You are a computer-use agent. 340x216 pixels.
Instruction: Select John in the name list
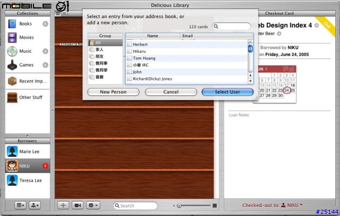186,72
